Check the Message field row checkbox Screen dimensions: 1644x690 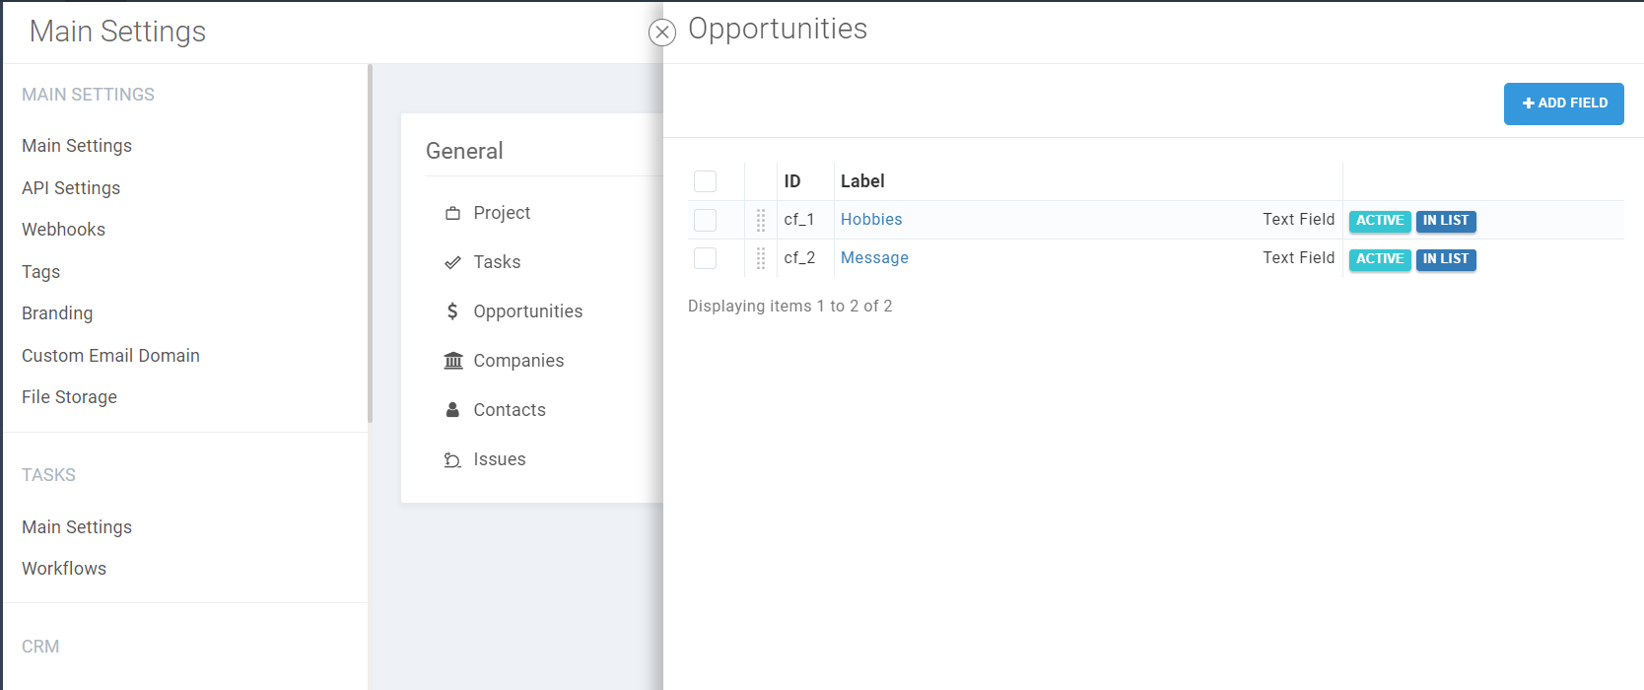(705, 258)
